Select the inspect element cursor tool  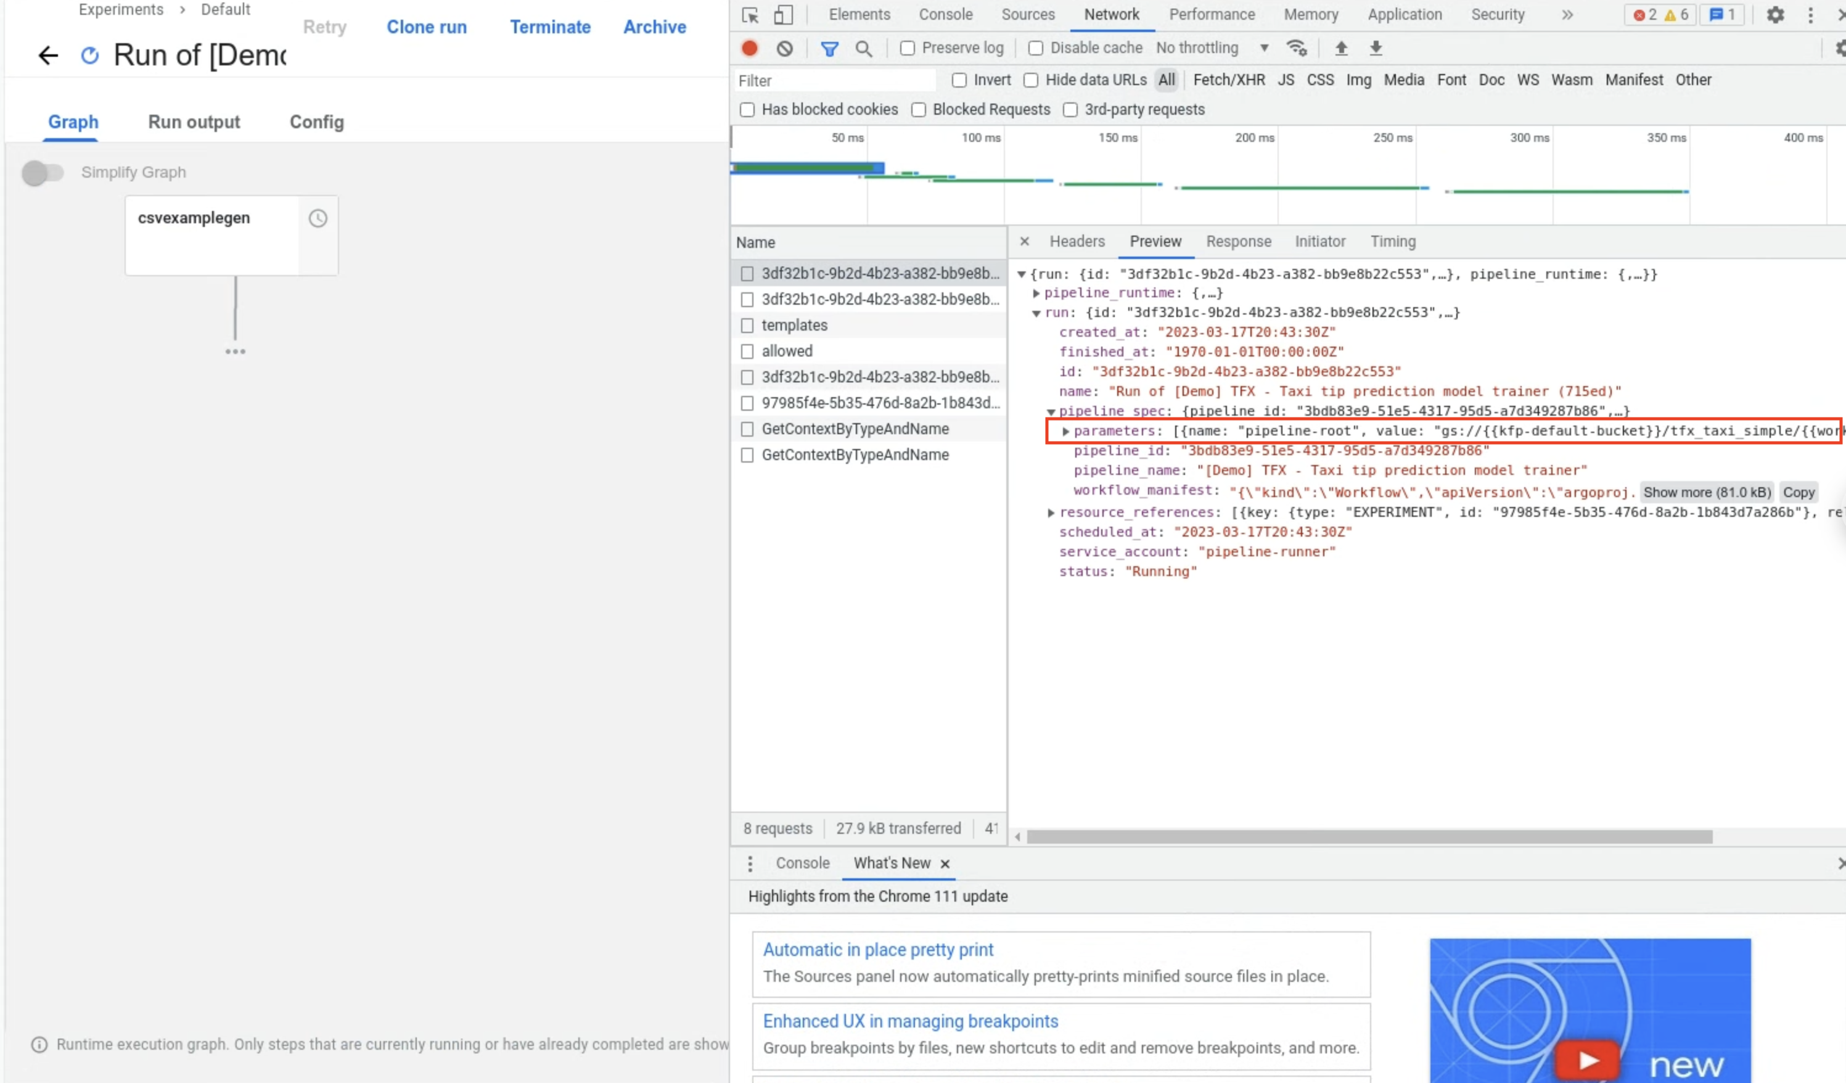tap(749, 14)
